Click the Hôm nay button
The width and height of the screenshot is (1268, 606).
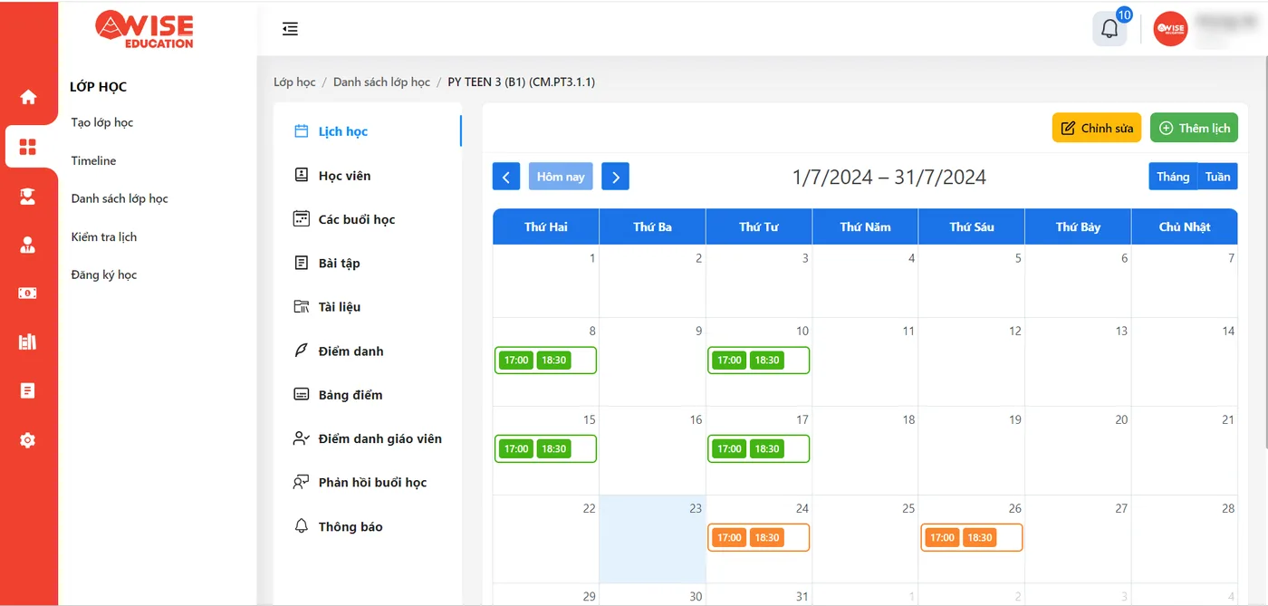click(561, 177)
